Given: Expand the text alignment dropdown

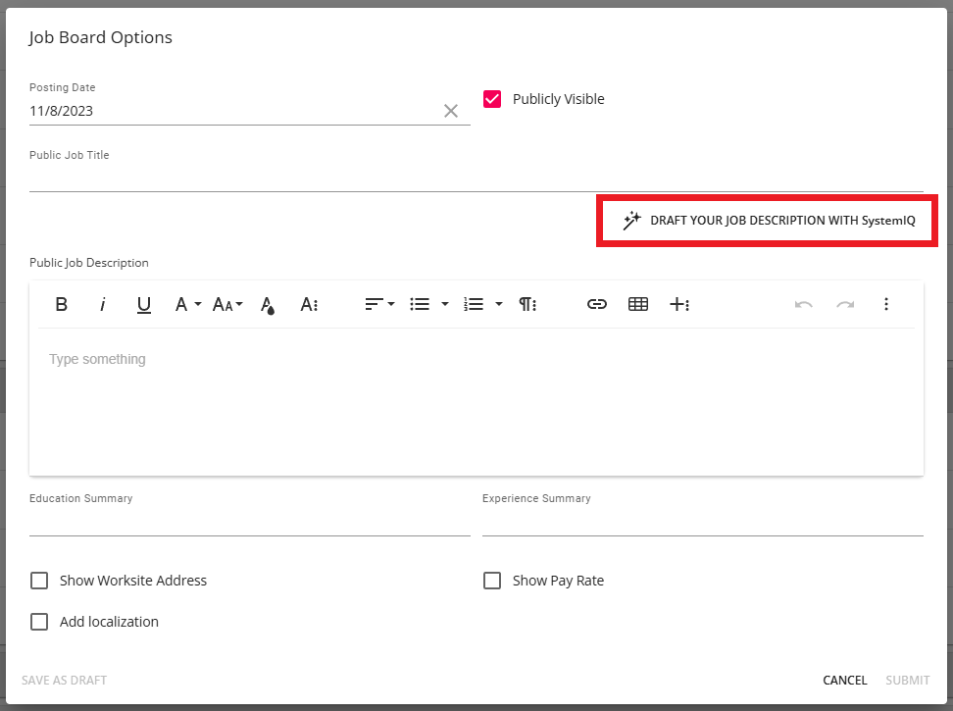Looking at the screenshot, I should pos(379,304).
